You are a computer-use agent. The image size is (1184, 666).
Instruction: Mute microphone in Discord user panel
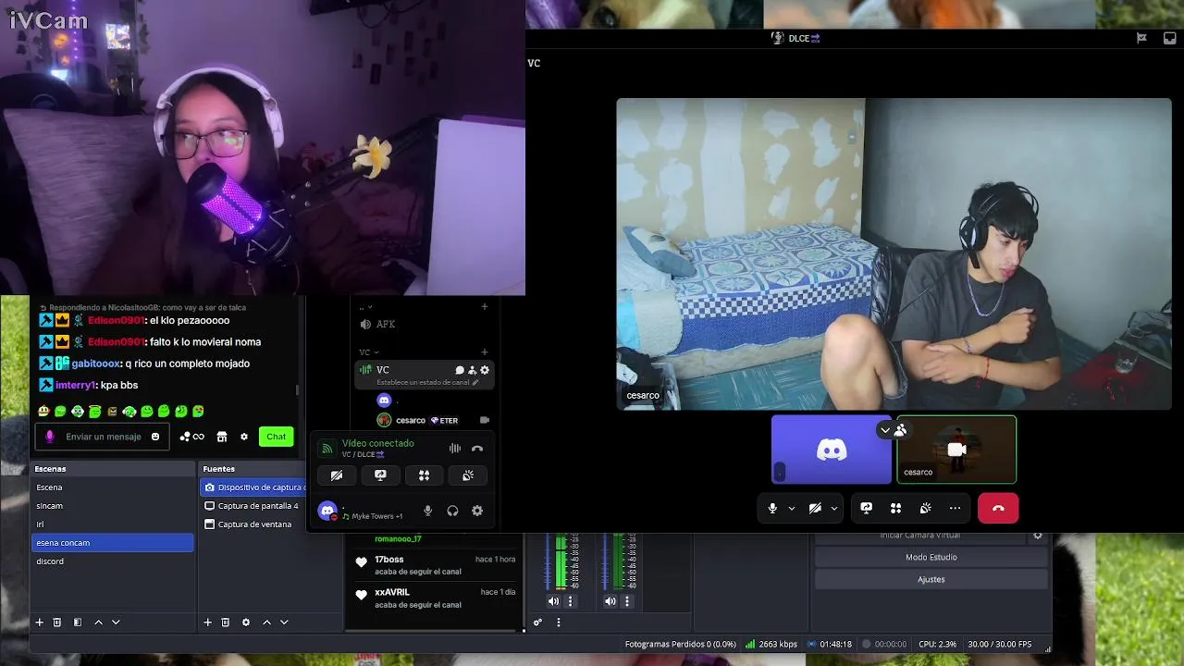[x=427, y=511]
